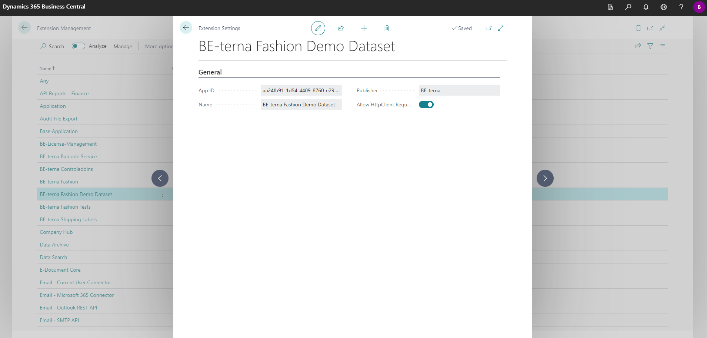Click the pencil edit icon
The width and height of the screenshot is (707, 338).
coord(318,28)
